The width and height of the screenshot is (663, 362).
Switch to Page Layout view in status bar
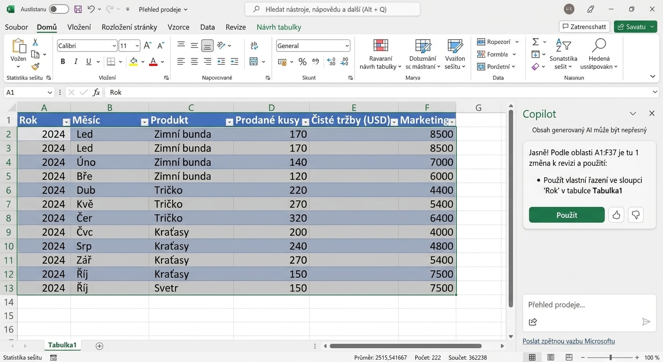(550, 357)
